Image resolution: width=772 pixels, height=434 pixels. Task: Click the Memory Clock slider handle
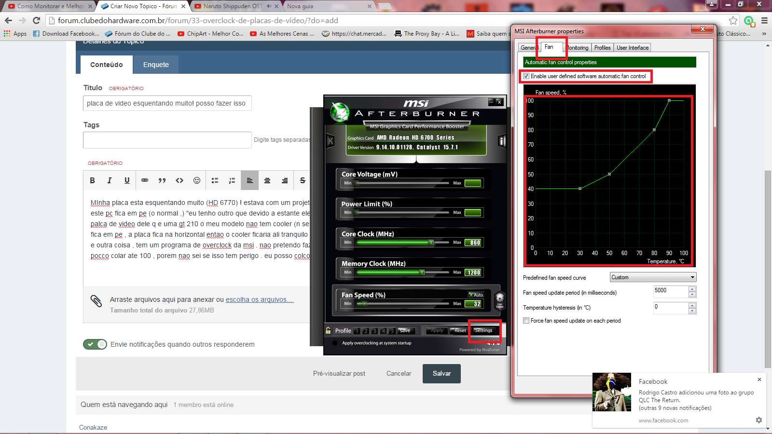(422, 272)
